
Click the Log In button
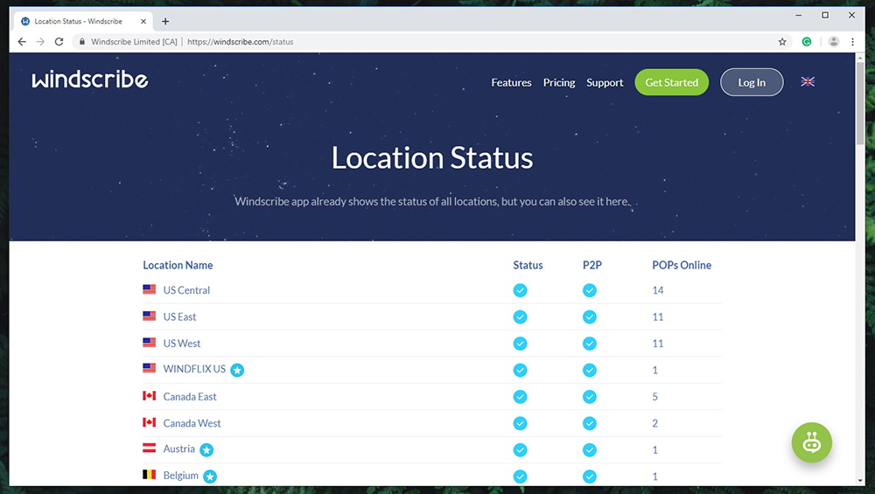click(x=752, y=82)
